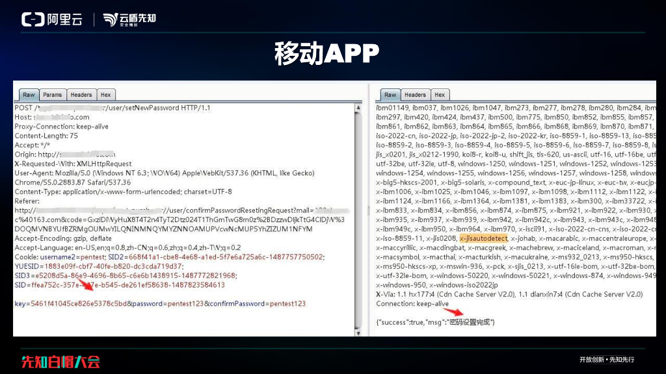Click the DOQMVNBYUfBZRMgOUMwYILQNINMNQYMYZNNOAMUPVcwNcMUP5YhZIZUM1NFYM code line

[163, 229]
